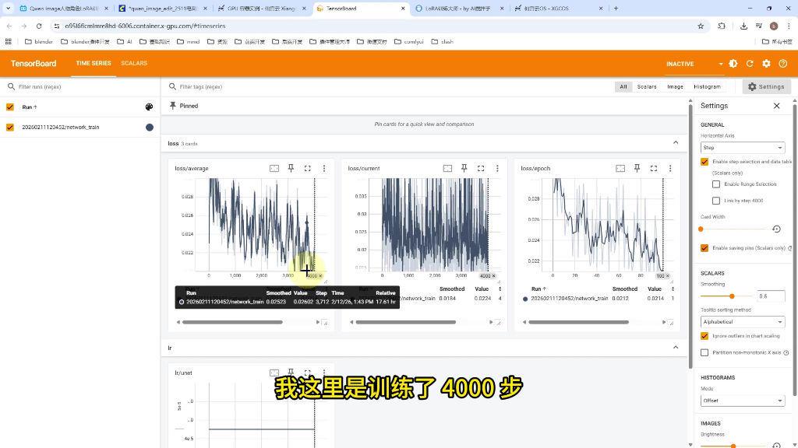This screenshot has width=798, height=448.
Task: Edit smoothing value field 0.6
Action: 771,296
